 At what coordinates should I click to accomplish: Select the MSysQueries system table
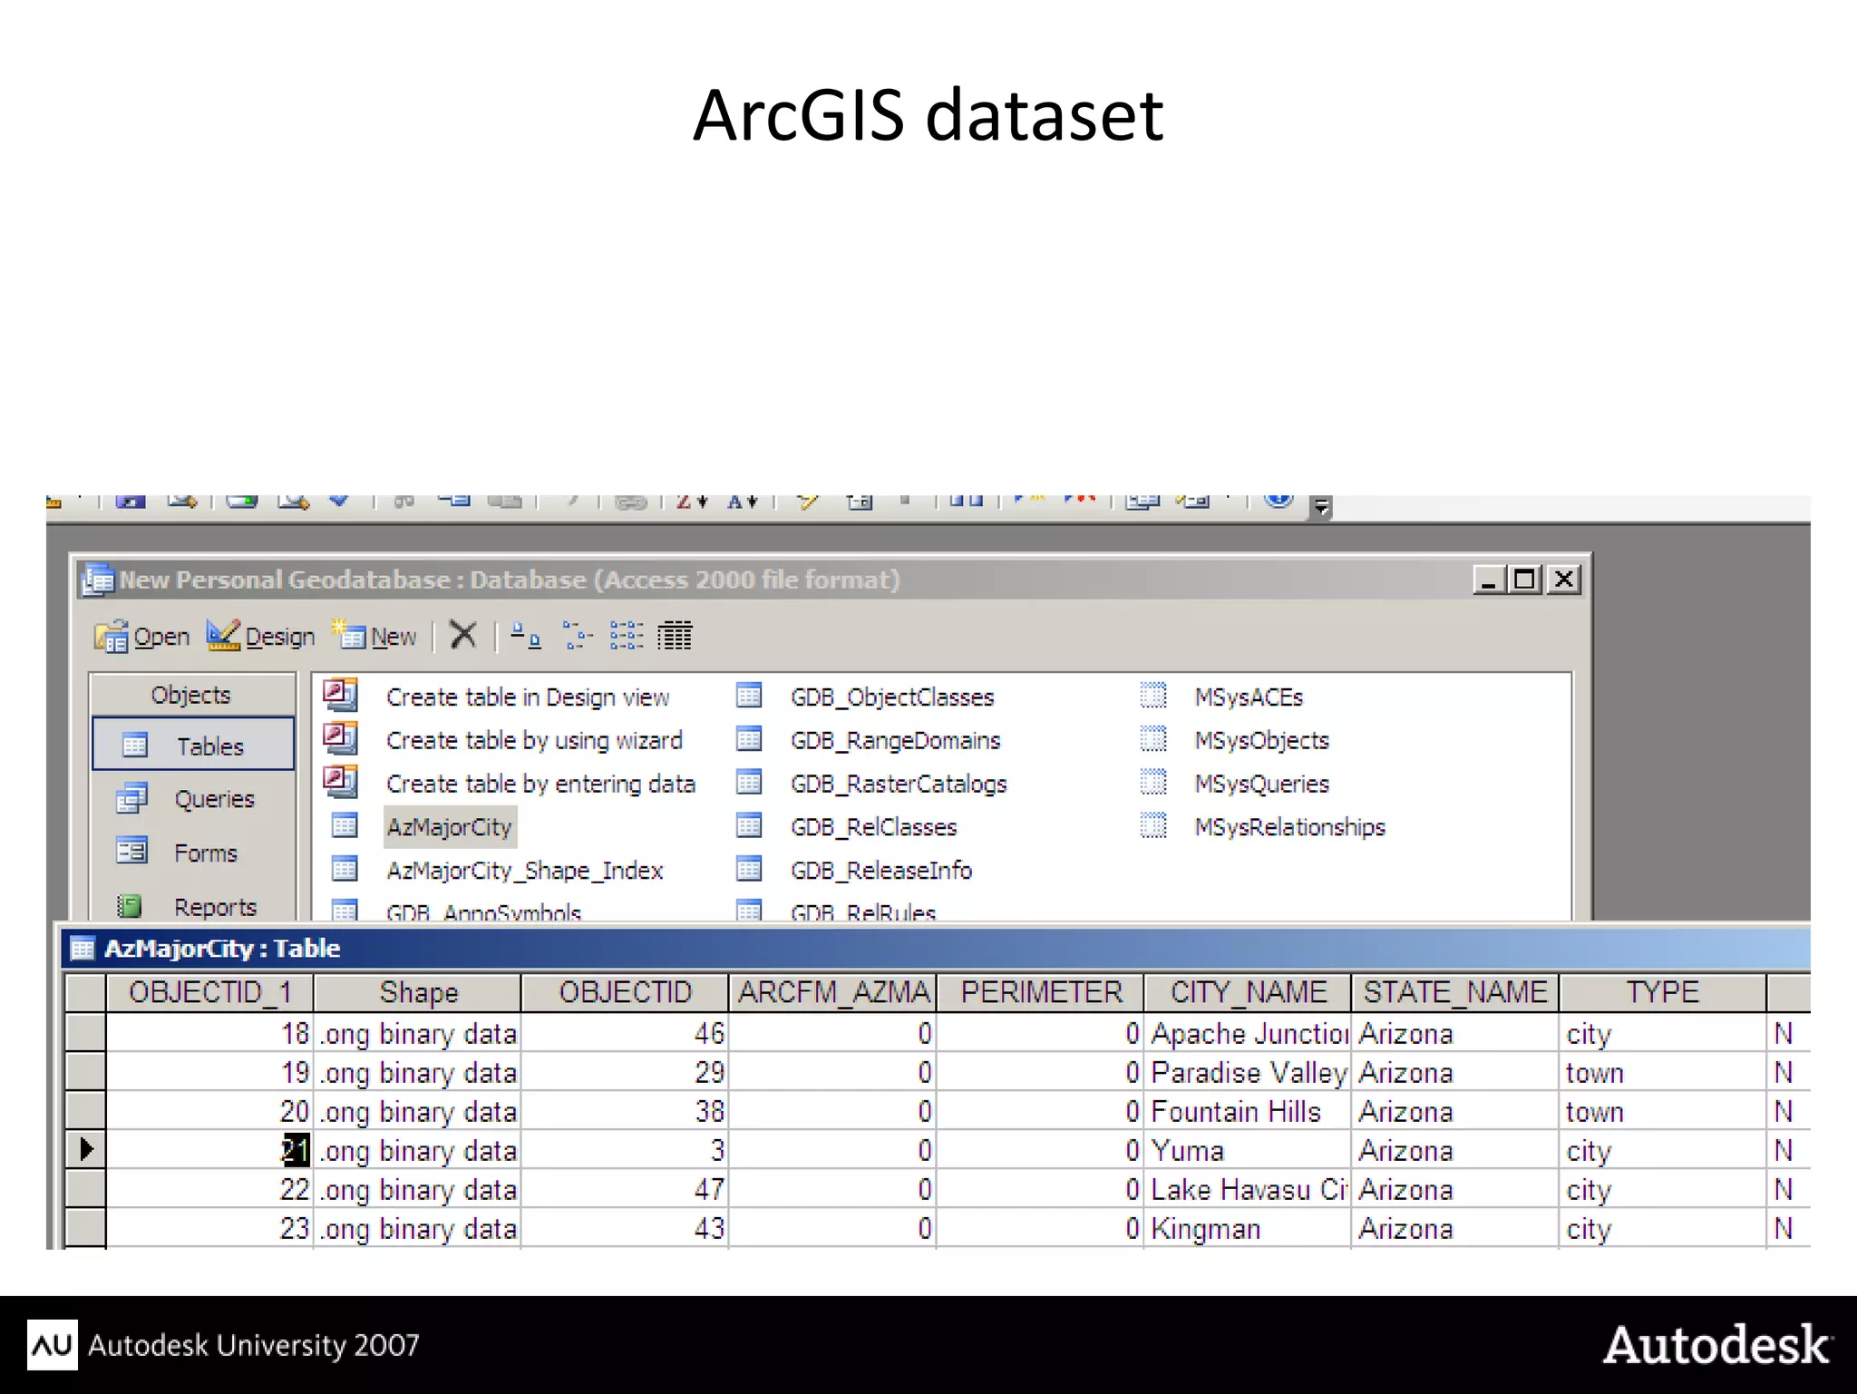coord(1261,785)
